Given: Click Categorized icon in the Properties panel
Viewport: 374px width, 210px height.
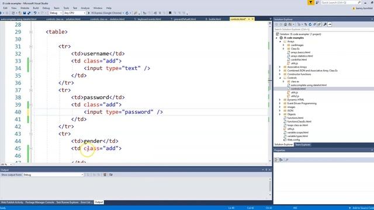Looking at the screenshot, I should (276, 160).
